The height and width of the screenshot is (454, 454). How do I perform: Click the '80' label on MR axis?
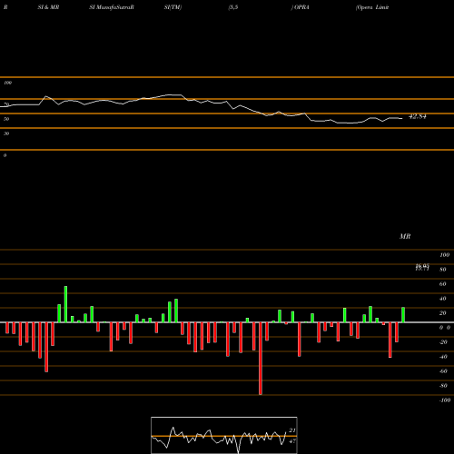coord(443,270)
